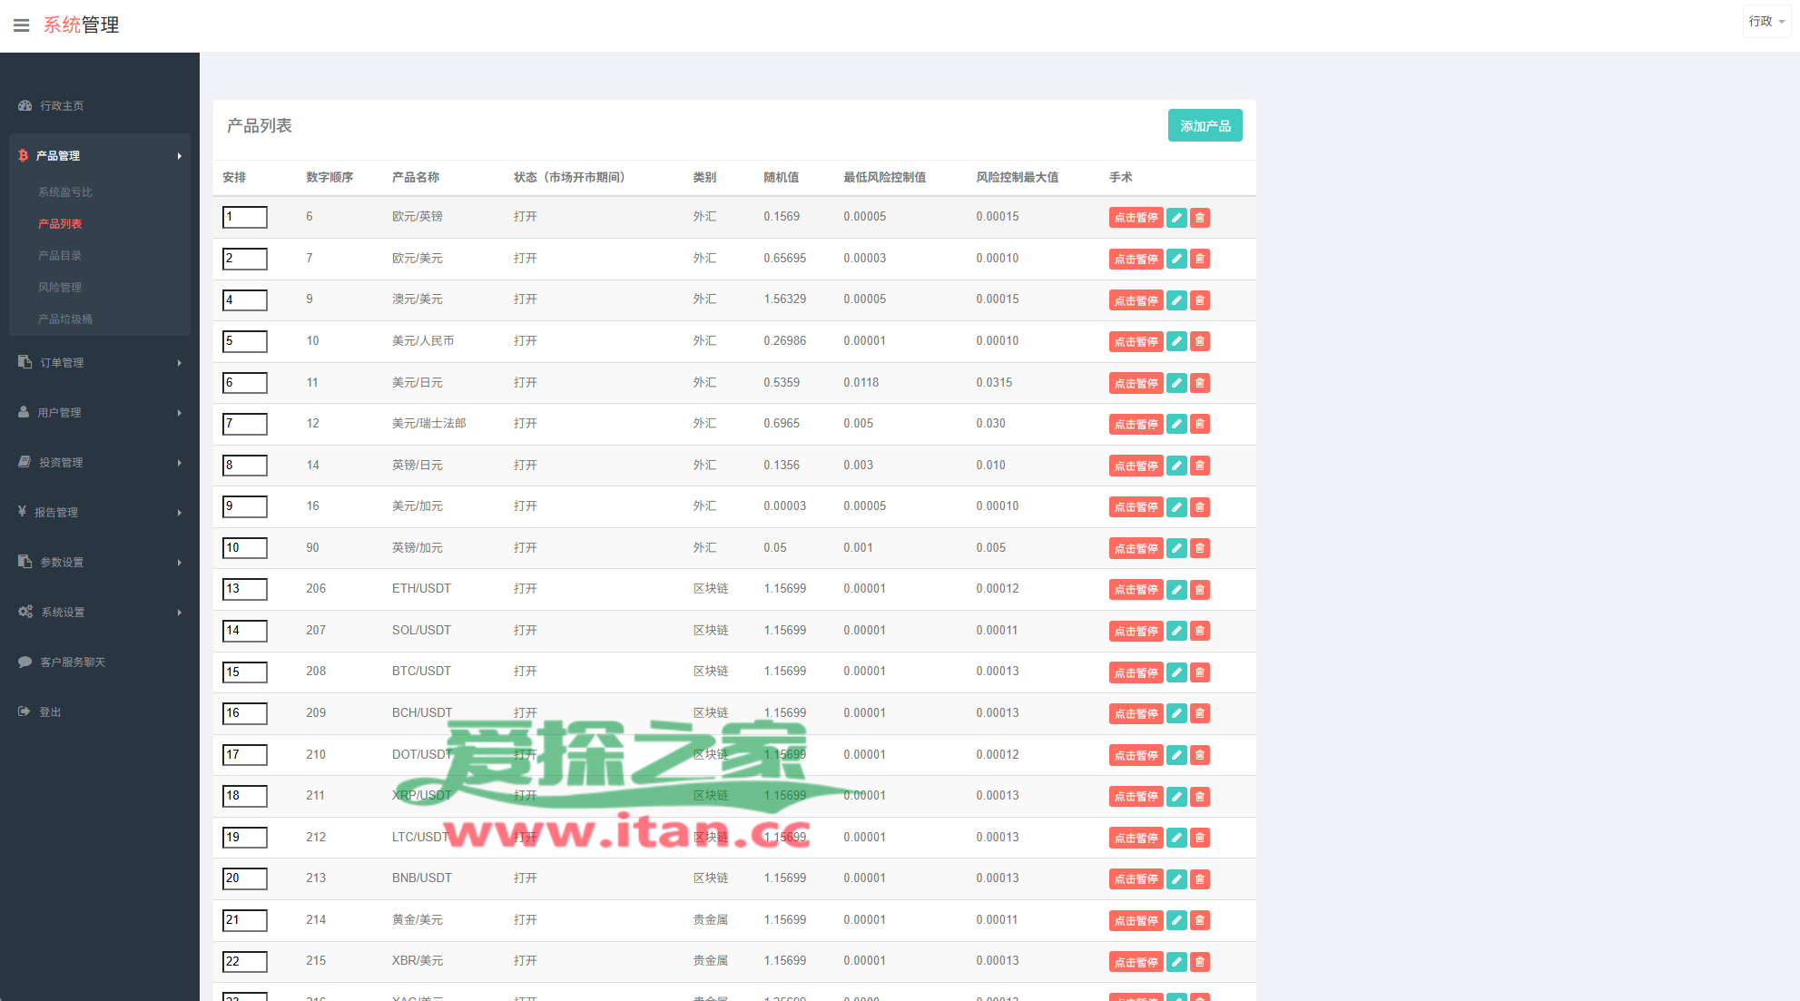The height and width of the screenshot is (1001, 1800).
Task: Click delete trash icon for 欧元/美元 row
Action: coord(1200,260)
